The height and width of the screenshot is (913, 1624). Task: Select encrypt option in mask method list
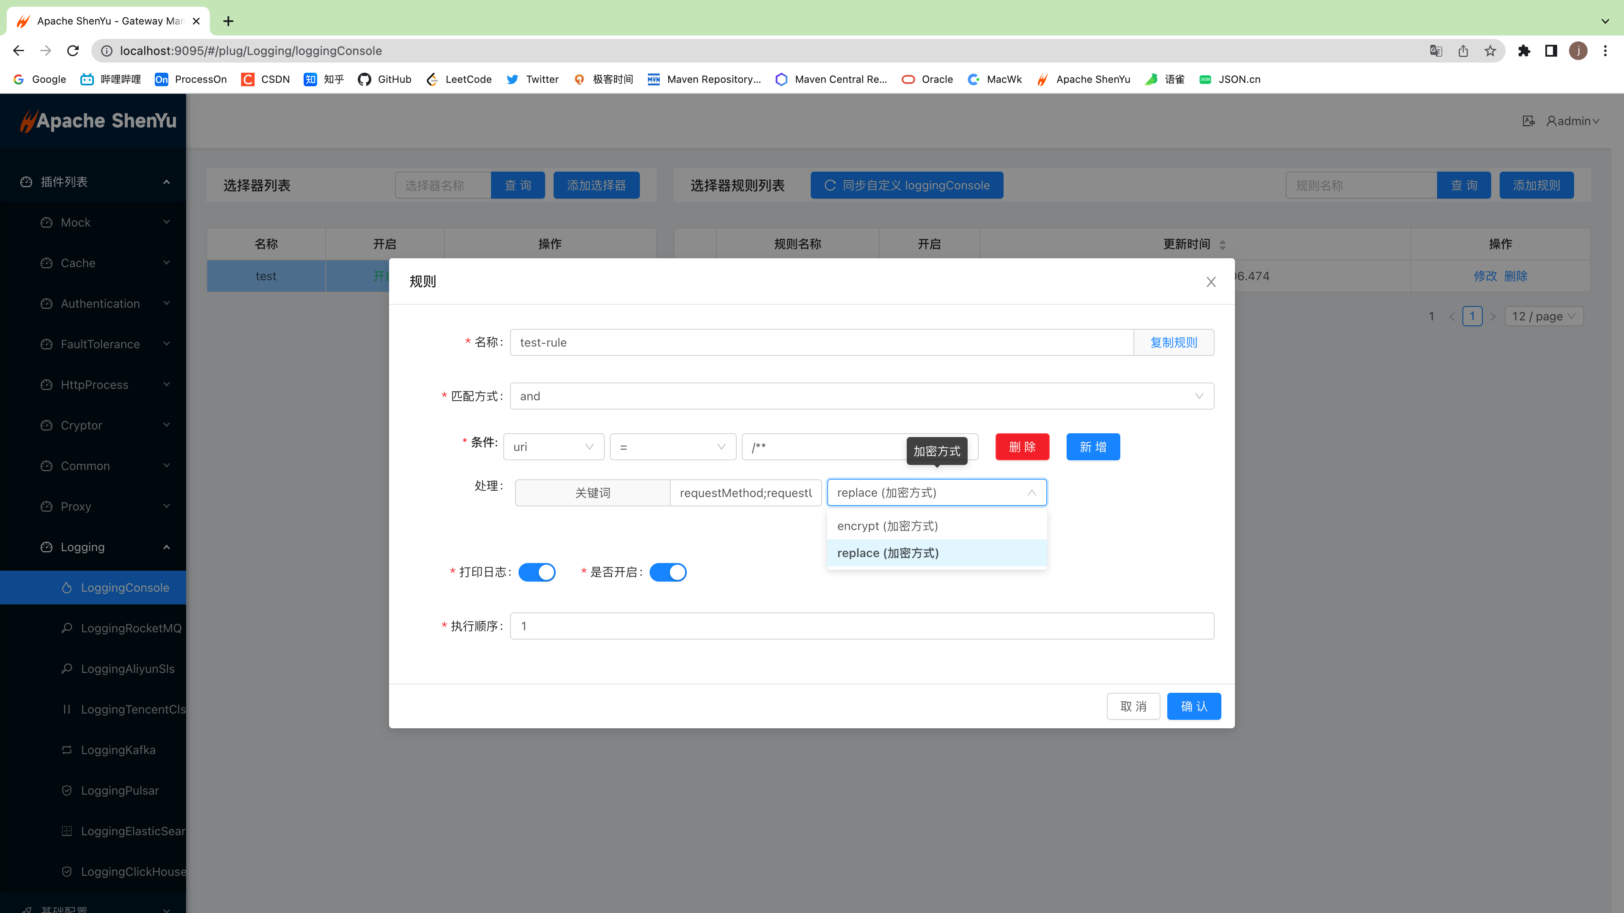[888, 526]
